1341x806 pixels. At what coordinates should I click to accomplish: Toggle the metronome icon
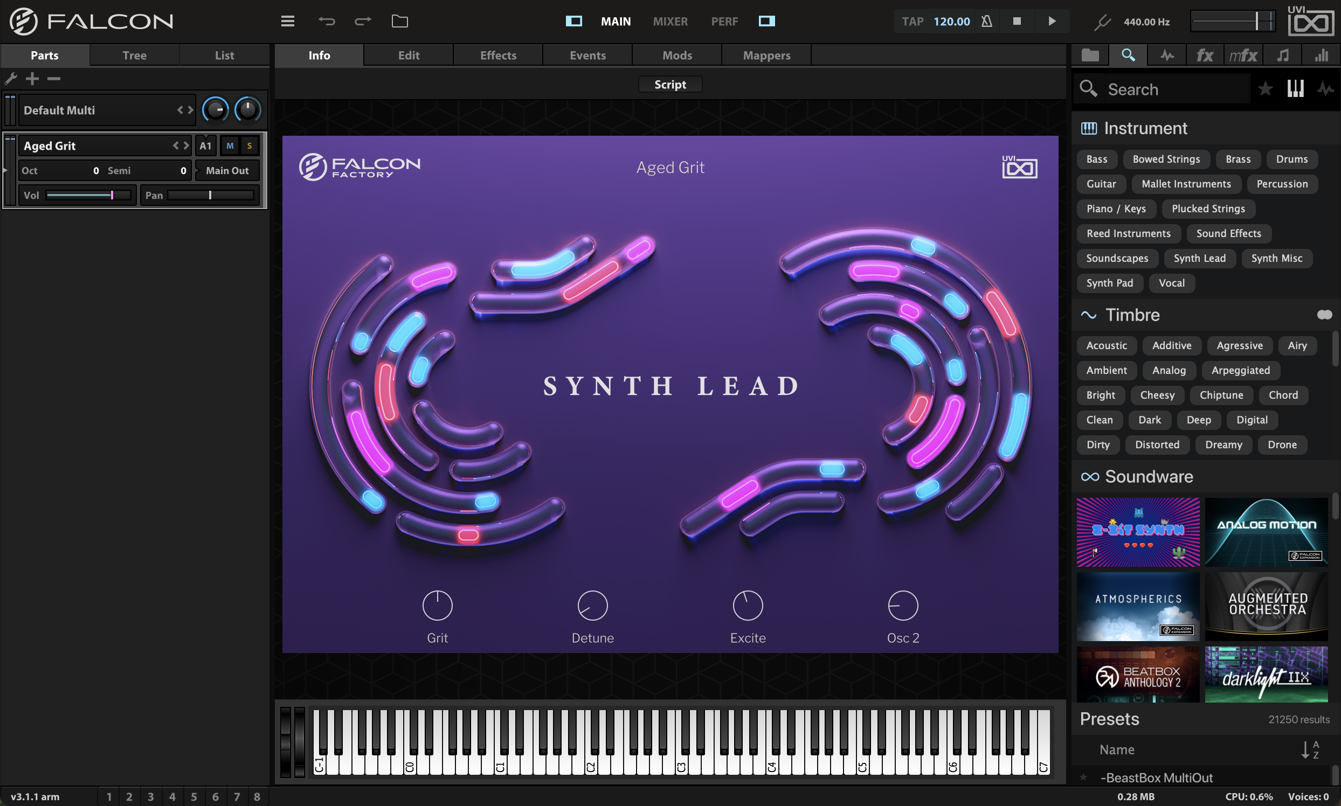[987, 21]
